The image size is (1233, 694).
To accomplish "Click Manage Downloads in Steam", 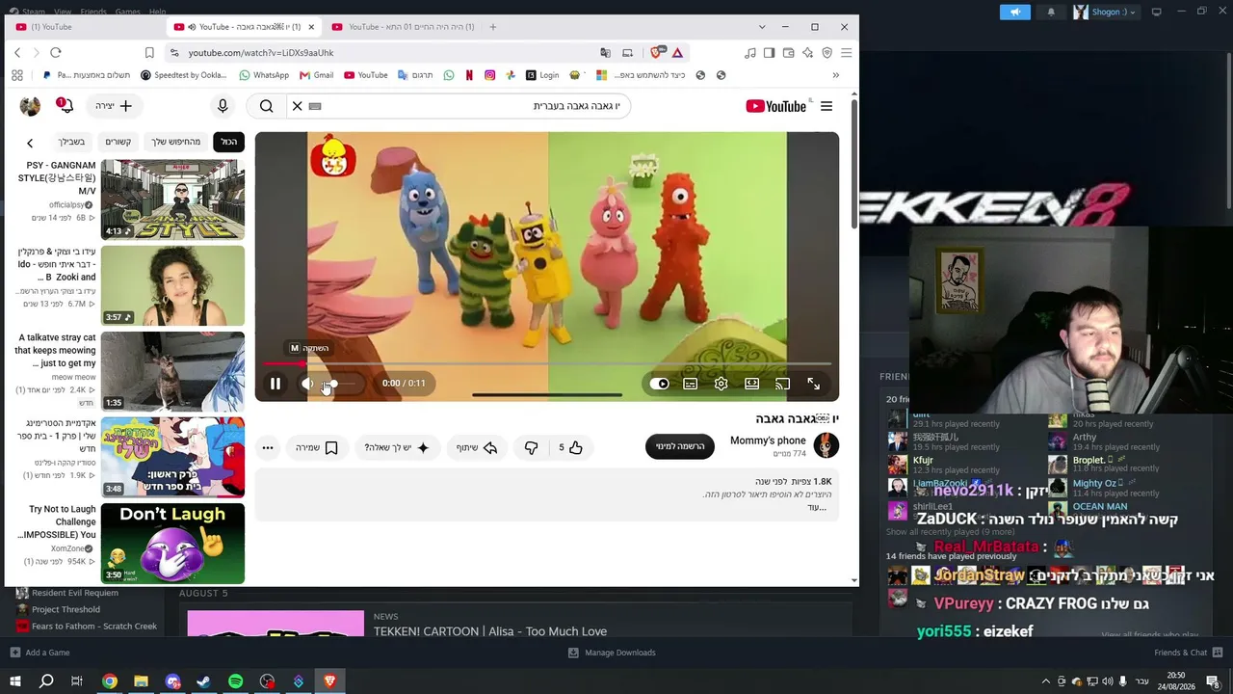I will tap(612, 653).
